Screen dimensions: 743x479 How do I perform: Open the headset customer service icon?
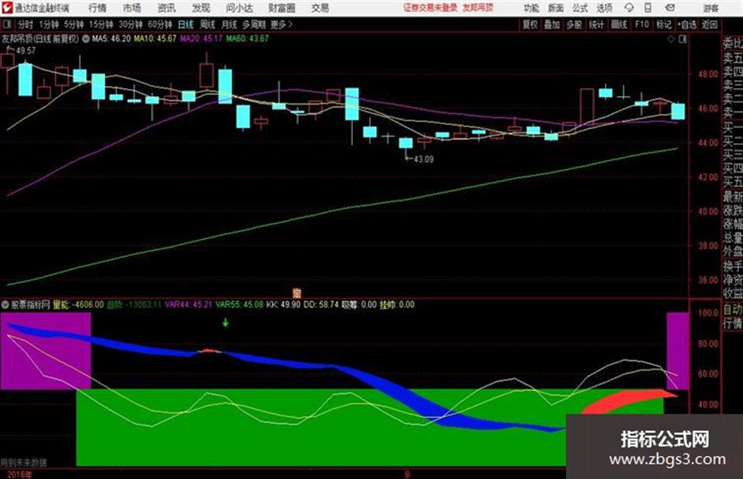click(x=629, y=8)
